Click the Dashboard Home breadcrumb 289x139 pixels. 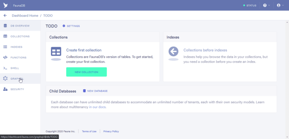[25, 16]
